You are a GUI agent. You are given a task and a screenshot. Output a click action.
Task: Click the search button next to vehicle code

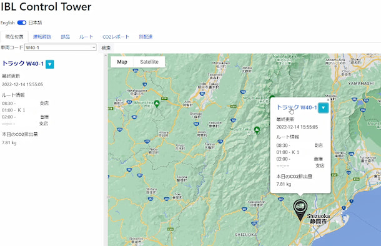(106, 47)
